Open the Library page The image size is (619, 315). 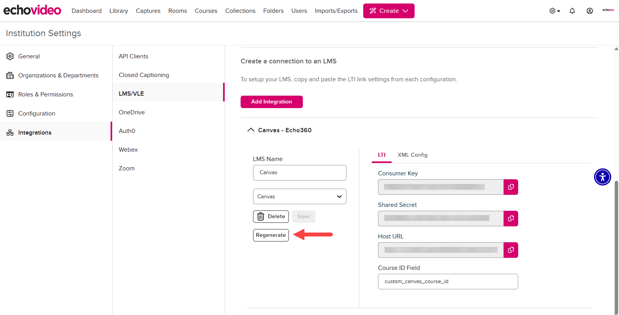(x=119, y=11)
